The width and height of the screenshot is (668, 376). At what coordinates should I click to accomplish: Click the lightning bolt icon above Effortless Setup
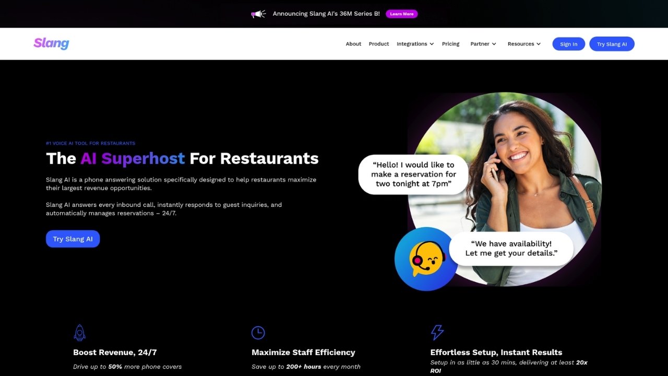click(x=437, y=333)
